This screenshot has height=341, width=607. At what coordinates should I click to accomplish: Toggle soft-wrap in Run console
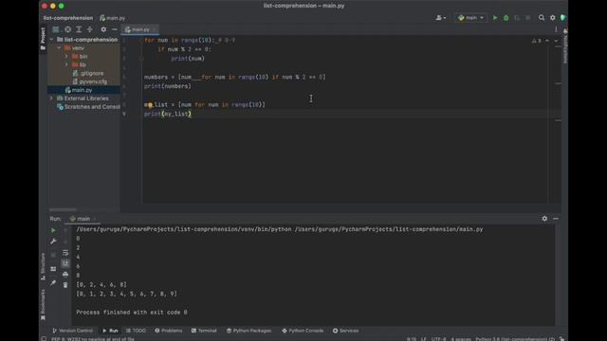click(65, 253)
